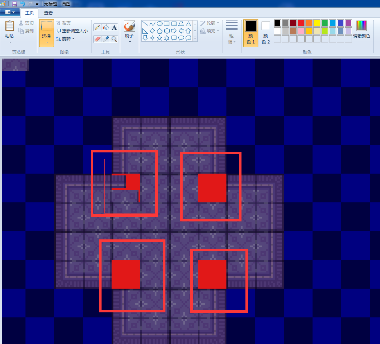Select the Text tool
The height and width of the screenshot is (344, 380).
pos(114,27)
